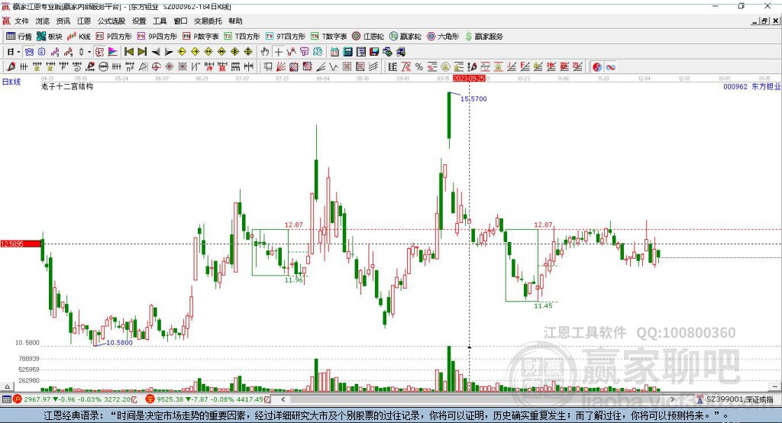This screenshot has width=782, height=423.
Task: Open the 帮助 menu
Action: tap(235, 21)
